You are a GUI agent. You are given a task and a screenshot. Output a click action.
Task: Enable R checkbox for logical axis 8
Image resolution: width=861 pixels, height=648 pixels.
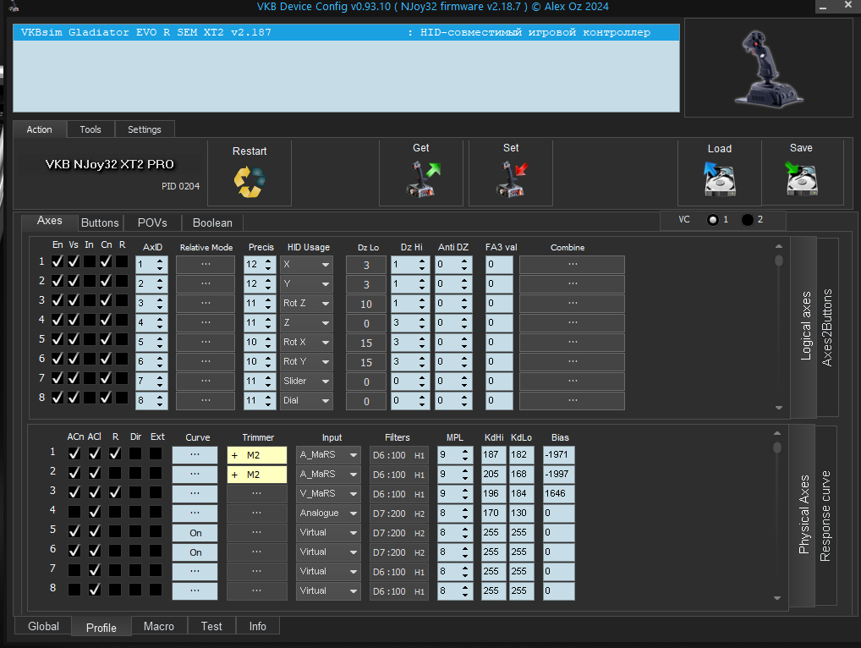pos(122,398)
